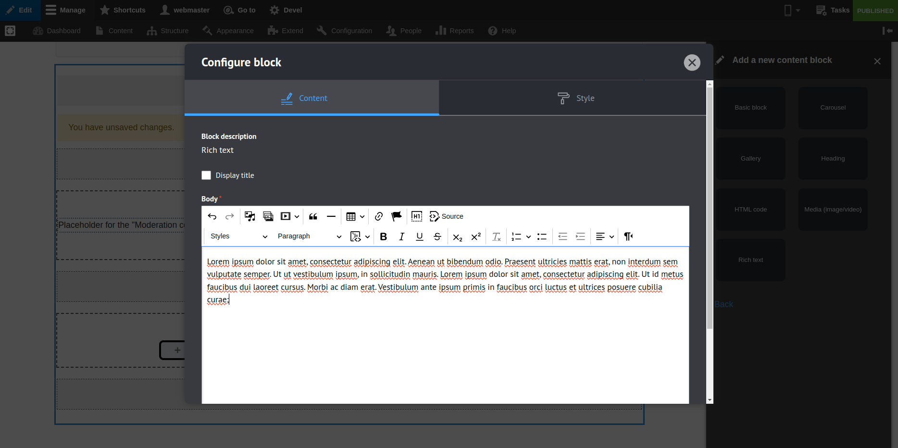Insert a horizontal line
This screenshot has width=898, height=448.
tap(331, 216)
